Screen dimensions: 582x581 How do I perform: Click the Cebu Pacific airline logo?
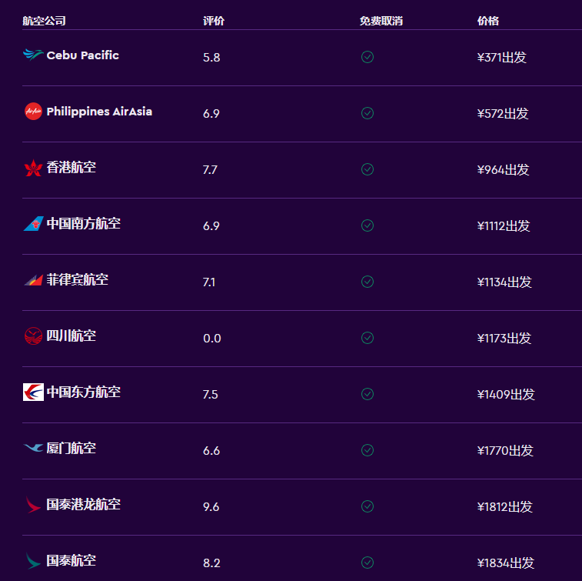pyautogui.click(x=33, y=55)
